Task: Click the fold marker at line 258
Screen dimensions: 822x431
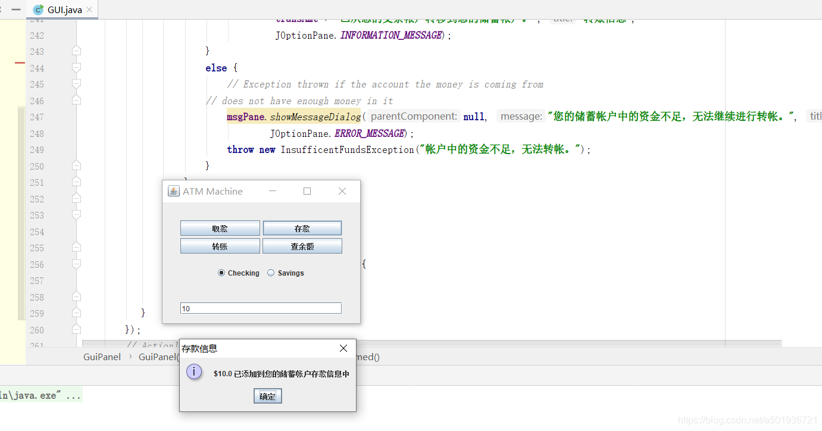Action: 76,297
